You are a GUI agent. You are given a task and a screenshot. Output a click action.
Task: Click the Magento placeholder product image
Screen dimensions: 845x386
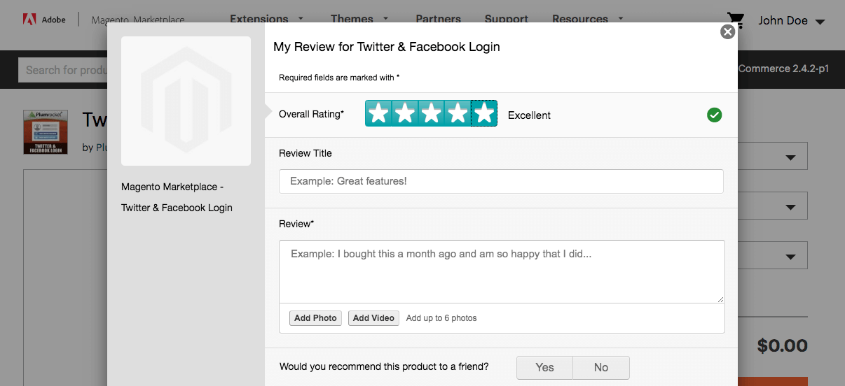(x=186, y=101)
